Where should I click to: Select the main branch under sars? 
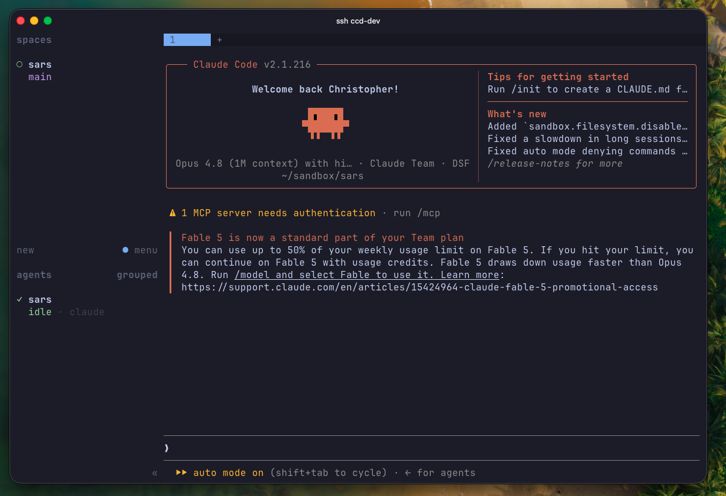point(40,77)
